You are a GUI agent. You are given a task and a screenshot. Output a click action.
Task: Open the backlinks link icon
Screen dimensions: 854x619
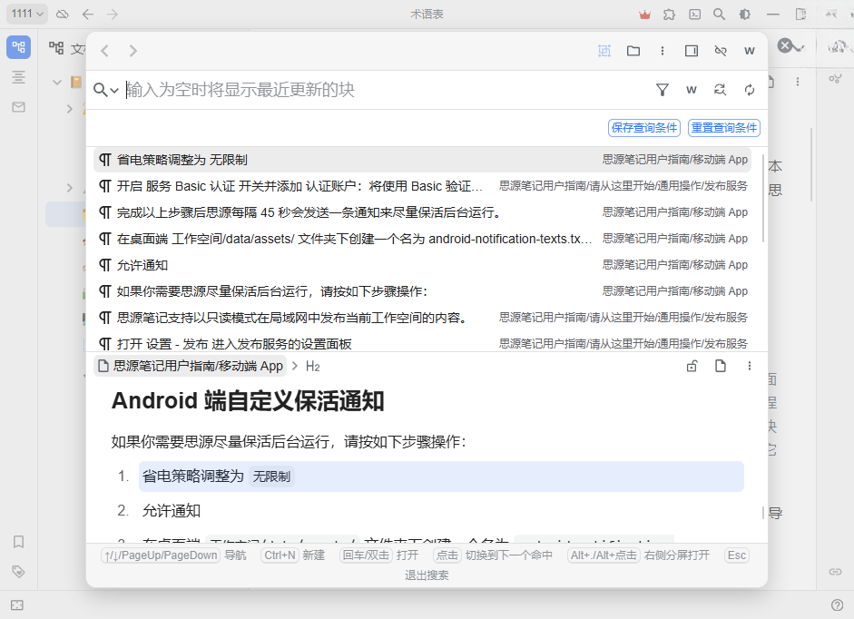[836, 572]
